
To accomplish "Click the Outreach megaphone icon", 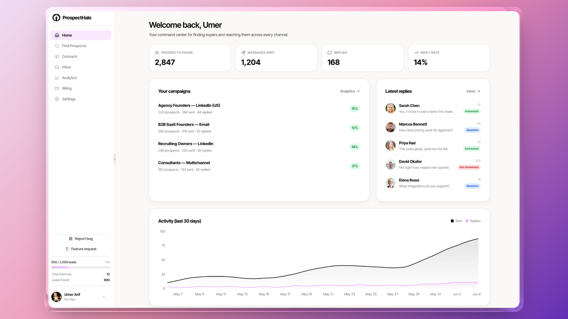I will click(57, 57).
